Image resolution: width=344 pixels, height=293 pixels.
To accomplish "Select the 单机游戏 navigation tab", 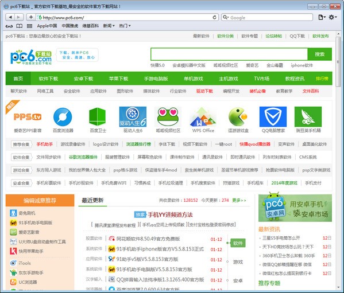I will [194, 79].
